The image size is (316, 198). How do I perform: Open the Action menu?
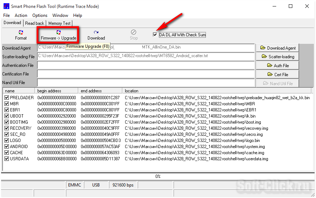(21, 15)
